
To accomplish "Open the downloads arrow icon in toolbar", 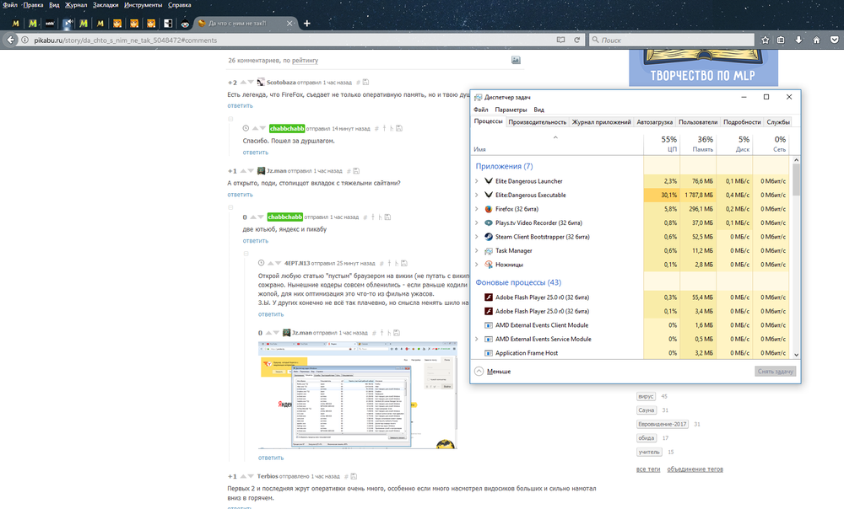I will point(798,40).
